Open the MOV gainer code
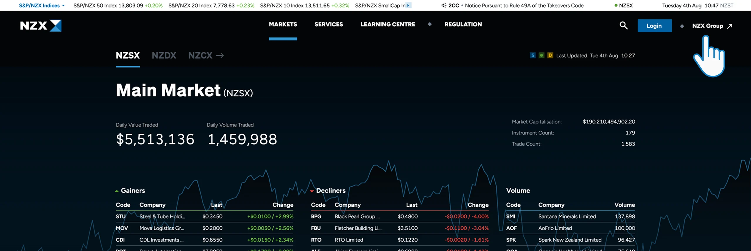 coord(122,228)
